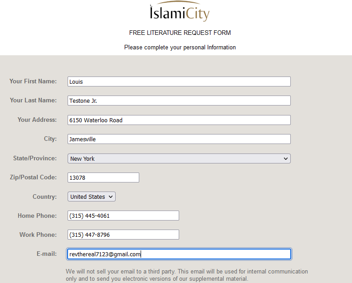352x283 pixels.
Task: Expand the Country dropdown
Action: pyautogui.click(x=91, y=197)
